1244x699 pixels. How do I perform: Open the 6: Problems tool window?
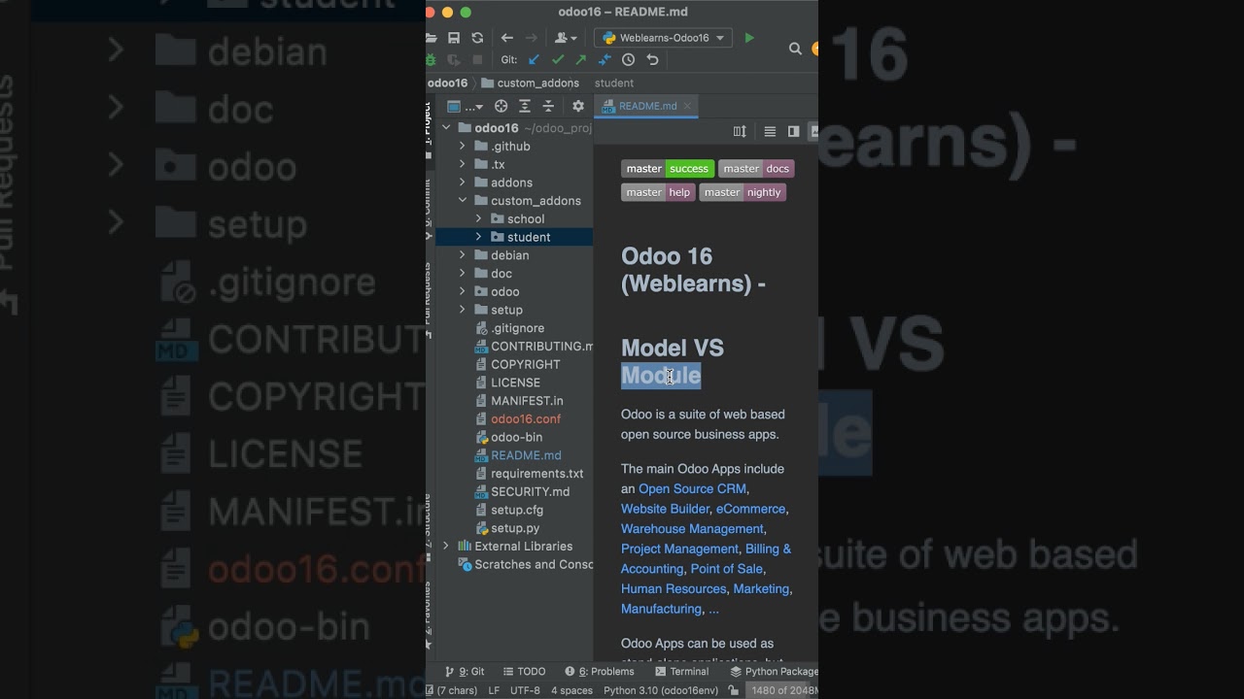click(599, 671)
